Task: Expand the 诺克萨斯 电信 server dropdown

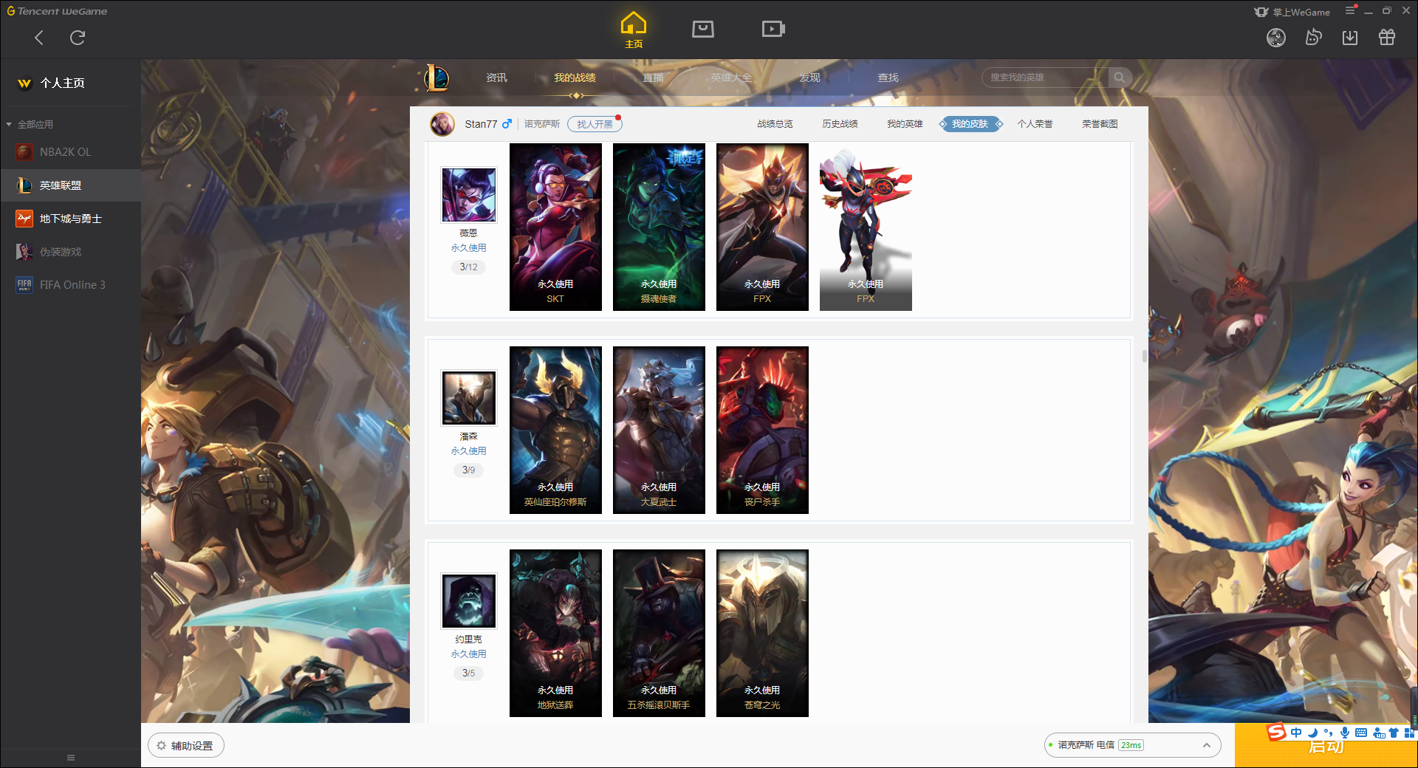Action: pyautogui.click(x=1132, y=745)
